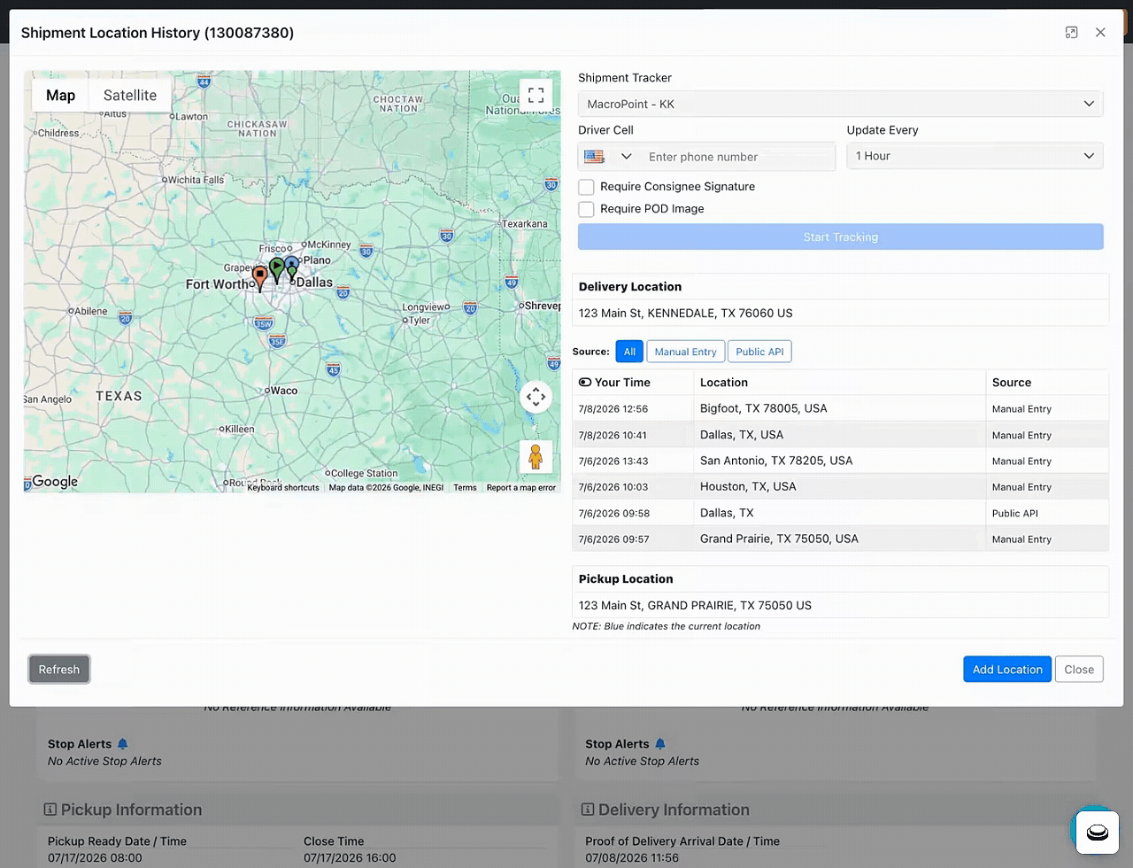Click the Pickup Ready date 07/17/2026 08:00
Viewport: 1133px width, 868px height.
point(95,857)
